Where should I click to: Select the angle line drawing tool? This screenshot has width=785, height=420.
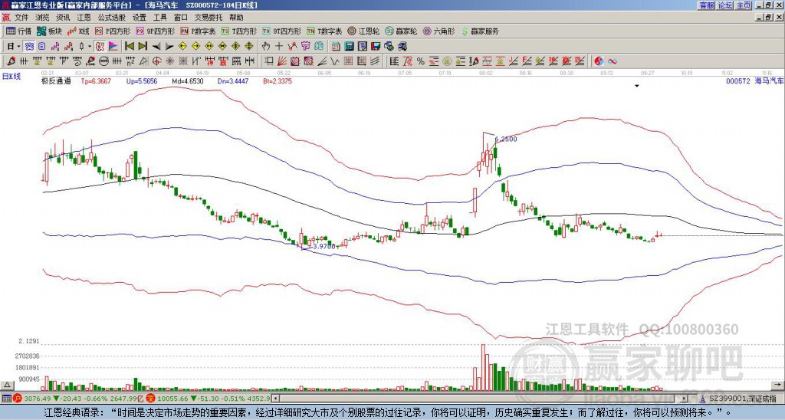click(x=322, y=61)
